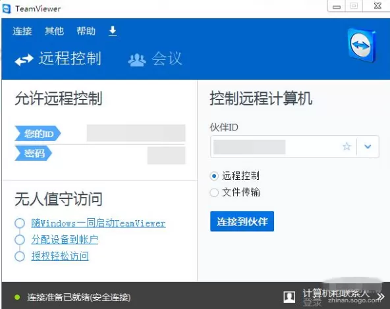The image size is (390, 309).
Task: Click the 伙伴ID label
Action: (224, 127)
